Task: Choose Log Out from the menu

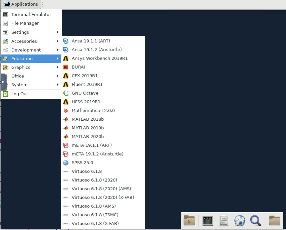Action: (x=31, y=94)
